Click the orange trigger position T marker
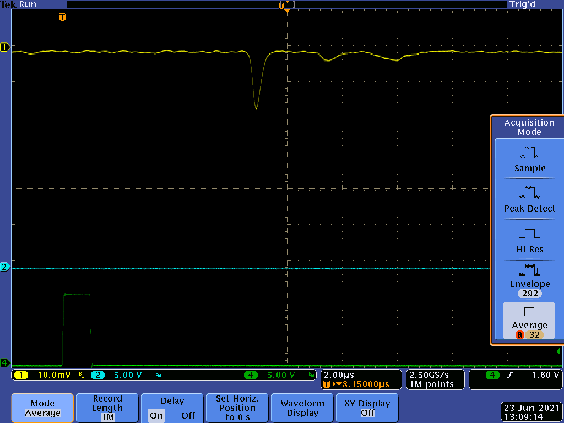This screenshot has width=564, height=423. click(62, 18)
